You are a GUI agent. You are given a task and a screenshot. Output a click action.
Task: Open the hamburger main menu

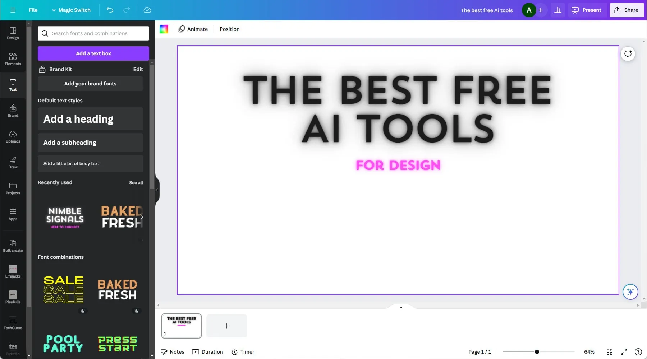13,10
